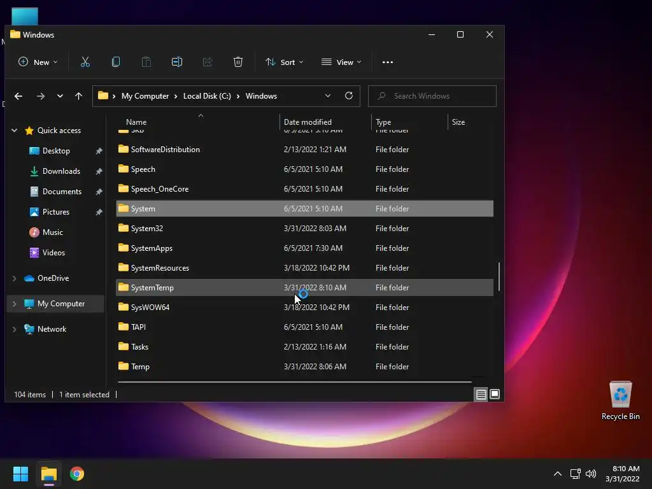Select the Temp folder row
The height and width of the screenshot is (489, 652).
pos(305,366)
